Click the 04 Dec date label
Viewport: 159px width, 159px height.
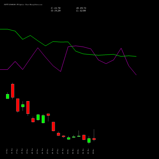[x=83, y=151]
